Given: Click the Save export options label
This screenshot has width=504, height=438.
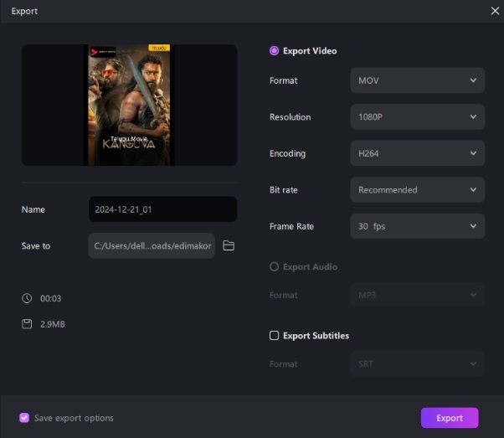Looking at the screenshot, I should [x=74, y=418].
